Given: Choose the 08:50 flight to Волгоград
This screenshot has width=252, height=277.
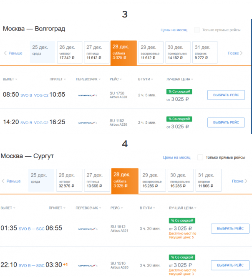Looking at the screenshot, I should (226, 95).
